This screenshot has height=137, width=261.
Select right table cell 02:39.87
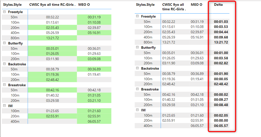197,32
